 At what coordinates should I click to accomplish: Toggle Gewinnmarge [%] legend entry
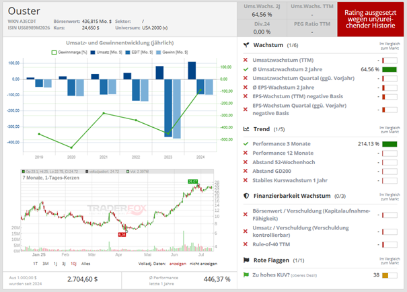(x=69, y=52)
